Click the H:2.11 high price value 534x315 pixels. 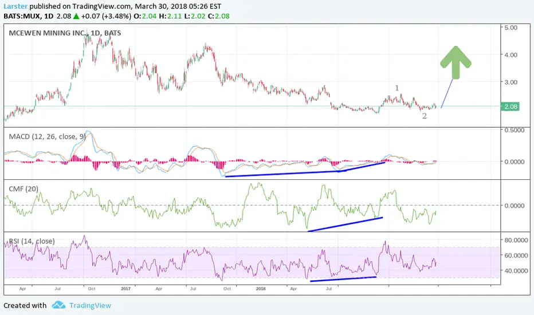170,16
